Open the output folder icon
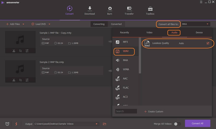This screenshot has height=129, width=216. 104,124
